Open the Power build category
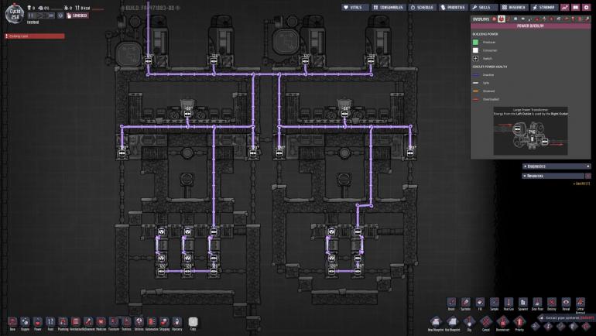Screen dimensions: 596x336 coord(38,322)
